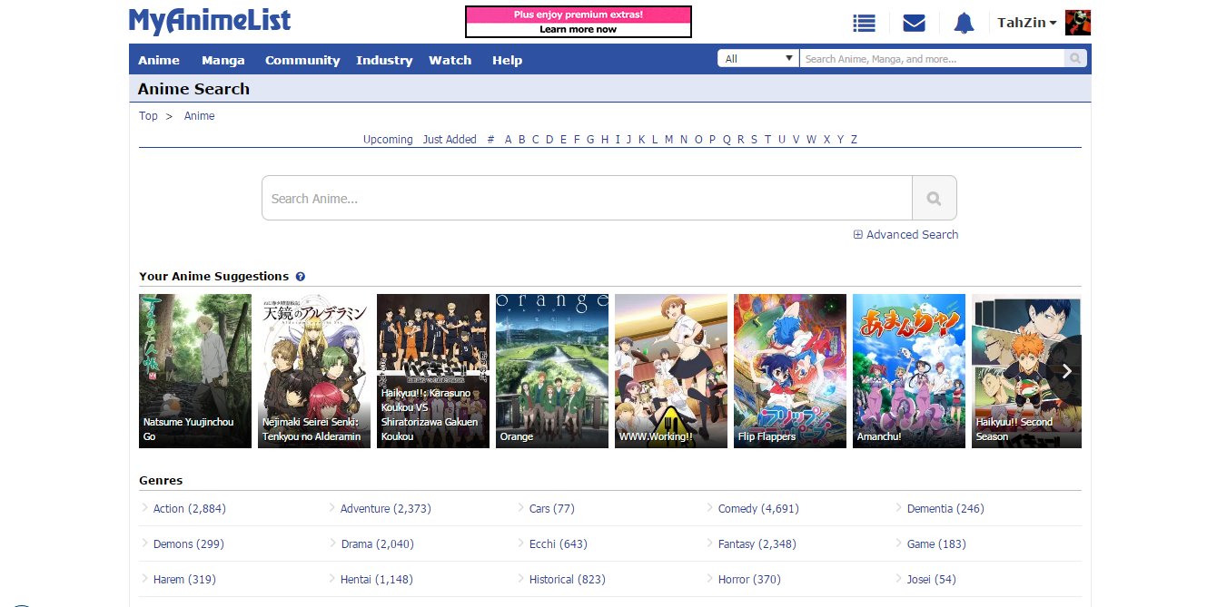The width and height of the screenshot is (1207, 607).
Task: Click the user profile avatar picture
Action: click(1077, 23)
